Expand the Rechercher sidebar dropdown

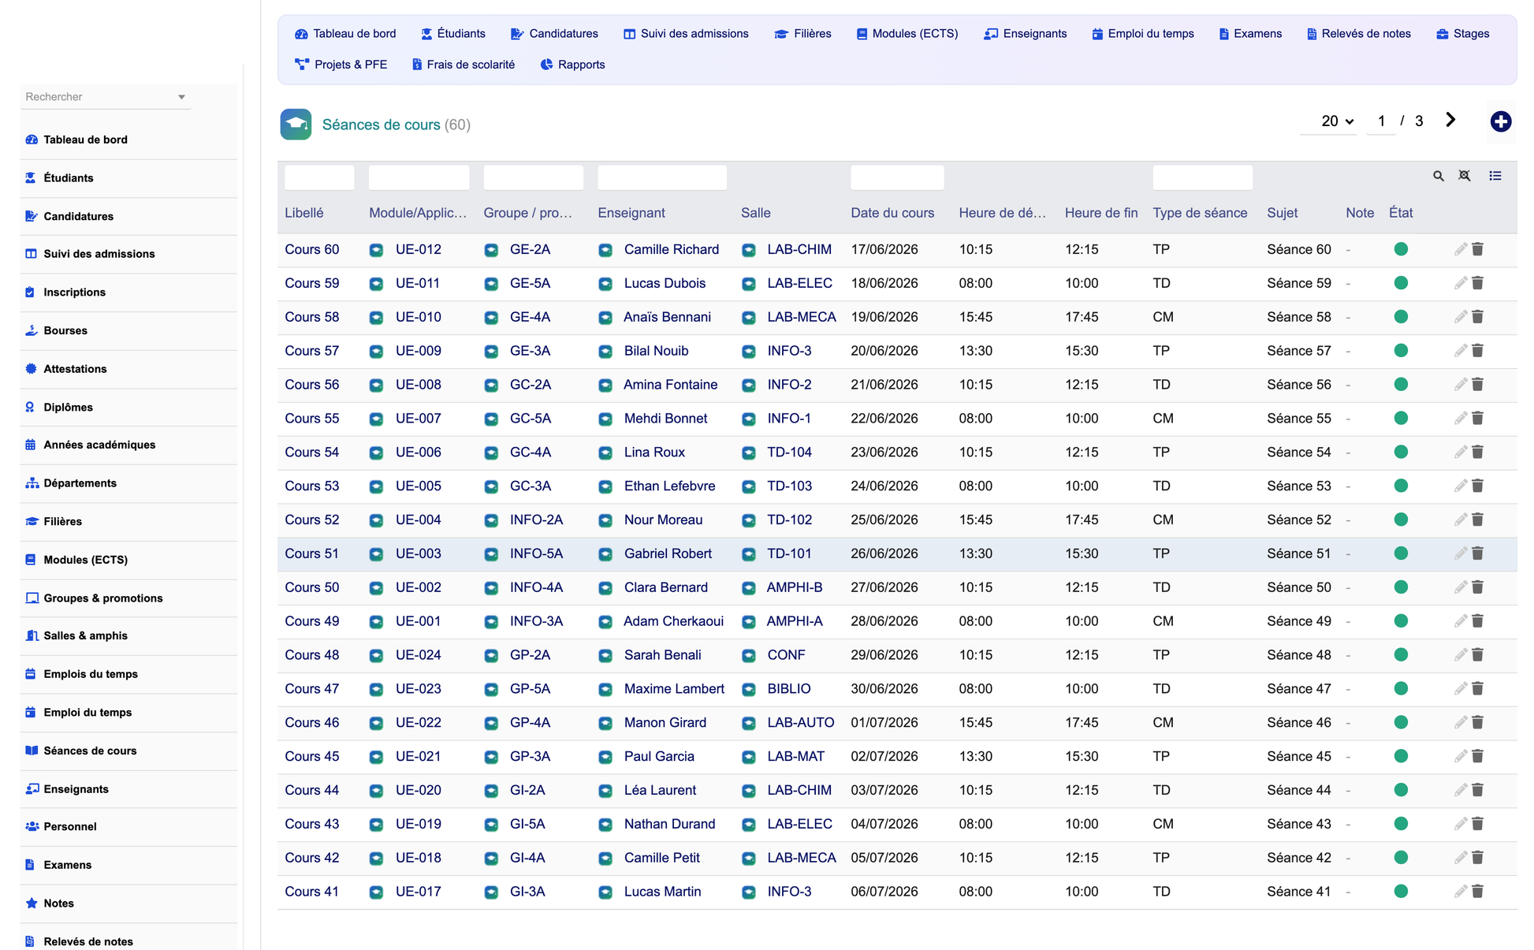tap(181, 97)
